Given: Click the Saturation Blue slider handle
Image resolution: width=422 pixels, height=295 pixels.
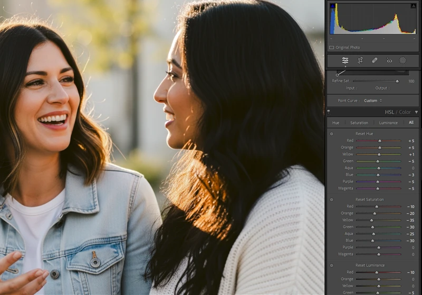Looking at the screenshot, I should [x=372, y=241].
